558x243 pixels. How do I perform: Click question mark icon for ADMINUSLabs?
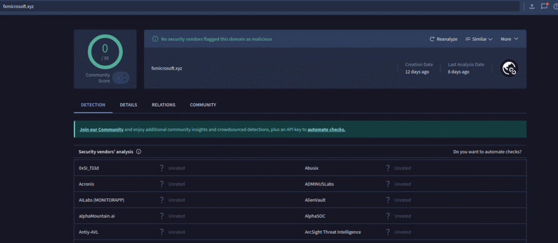[388, 184]
